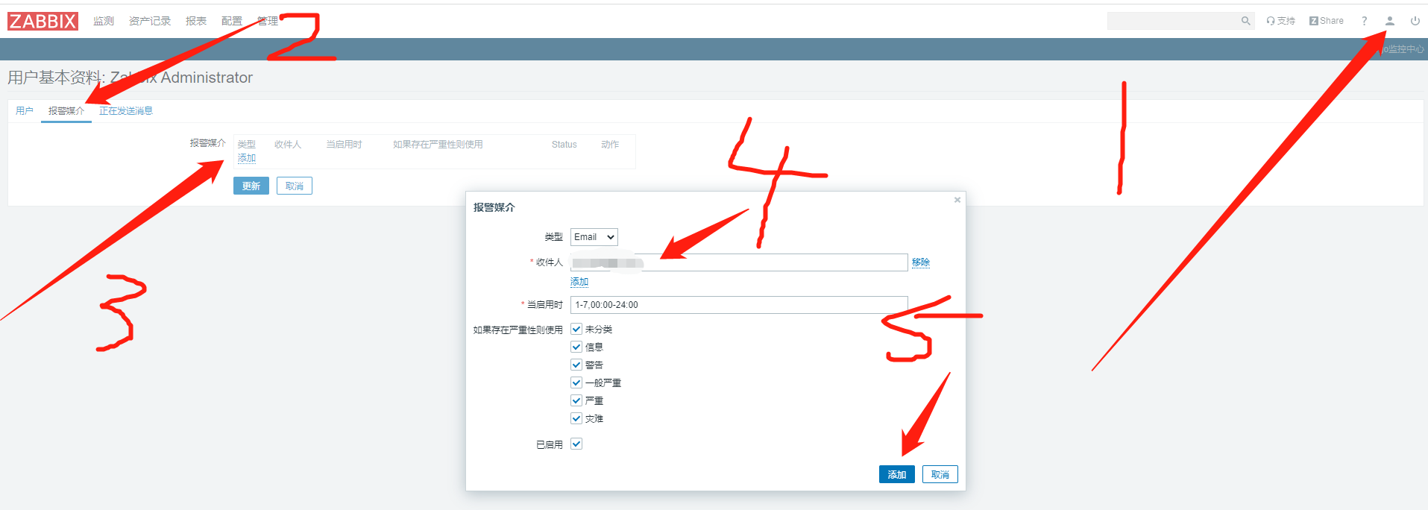Viewport: 1428px width, 510px height.
Task: Open the 类型 Email dropdown
Action: [594, 237]
